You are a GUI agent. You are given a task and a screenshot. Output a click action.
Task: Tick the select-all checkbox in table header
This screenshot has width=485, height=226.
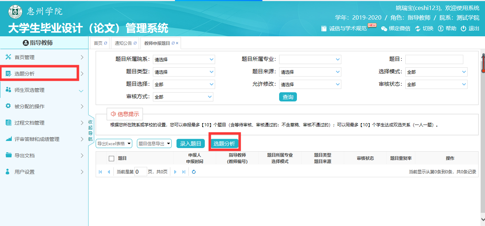111,158
